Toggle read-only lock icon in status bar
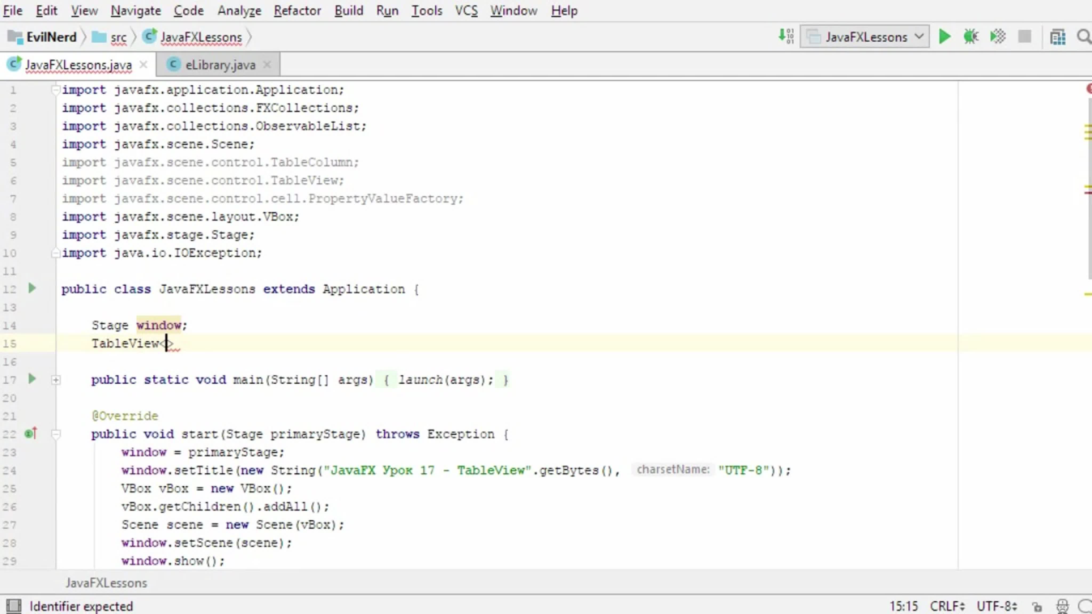Screen dimensions: 1092x614 point(1037,606)
